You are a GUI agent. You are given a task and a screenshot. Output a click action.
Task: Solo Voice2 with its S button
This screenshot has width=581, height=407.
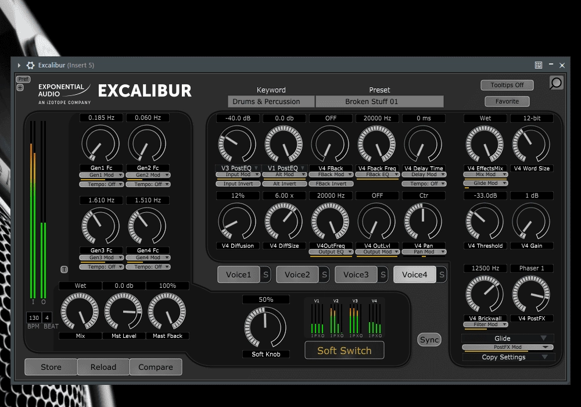[324, 274]
